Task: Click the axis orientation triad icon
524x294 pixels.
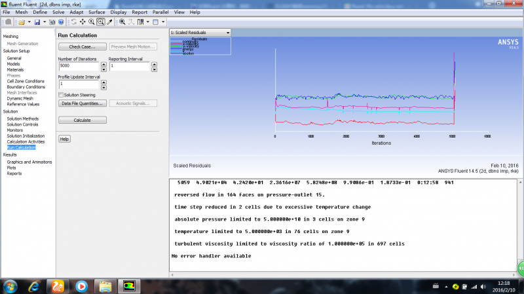Action: tap(132, 22)
